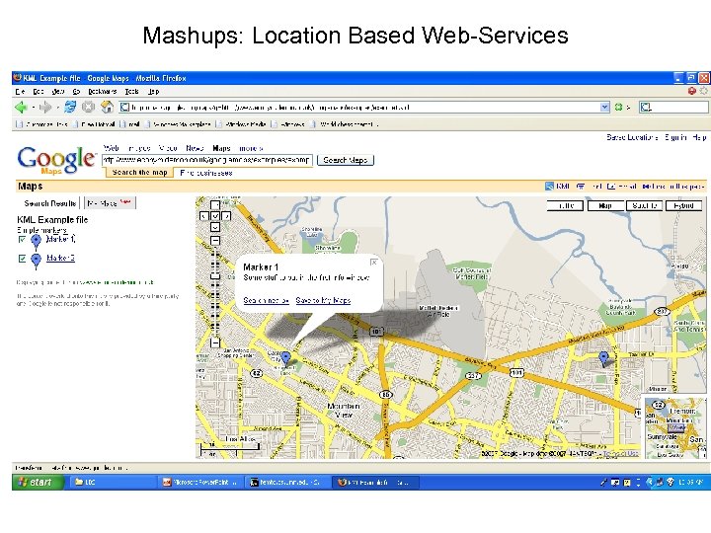
Task: Click 'Search nearby' in the info window
Action: coord(267,300)
